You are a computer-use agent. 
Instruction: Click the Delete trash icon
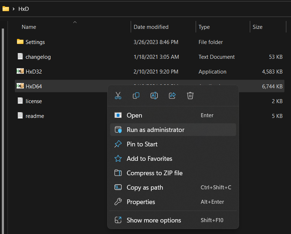click(190, 96)
